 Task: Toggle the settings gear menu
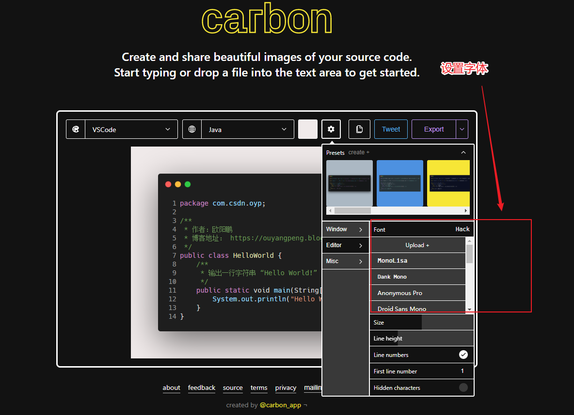331,129
